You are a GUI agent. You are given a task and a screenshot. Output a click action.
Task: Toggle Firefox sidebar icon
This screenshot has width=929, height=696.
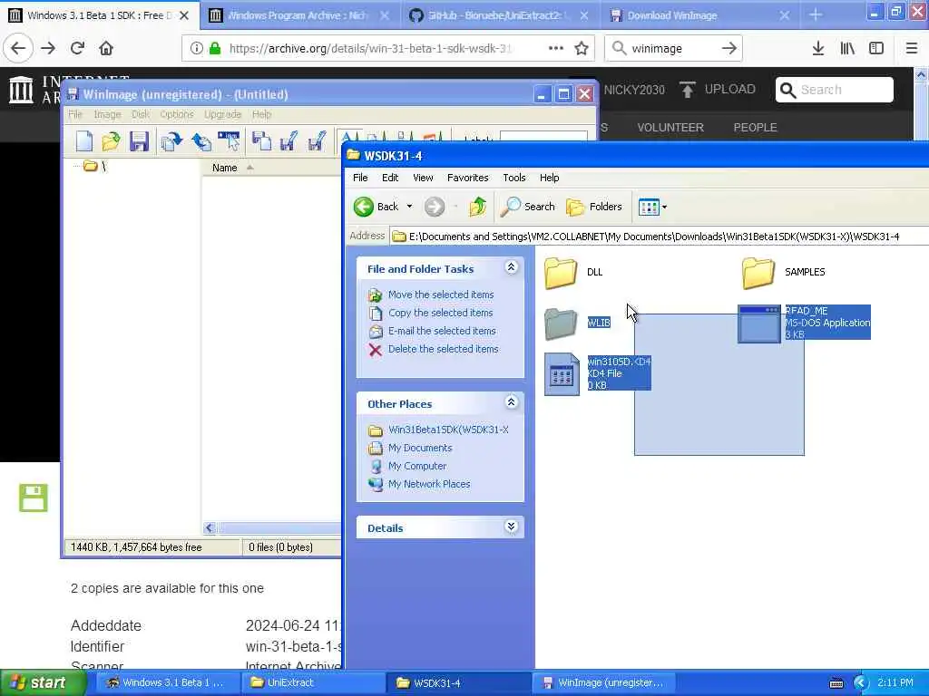coord(876,48)
